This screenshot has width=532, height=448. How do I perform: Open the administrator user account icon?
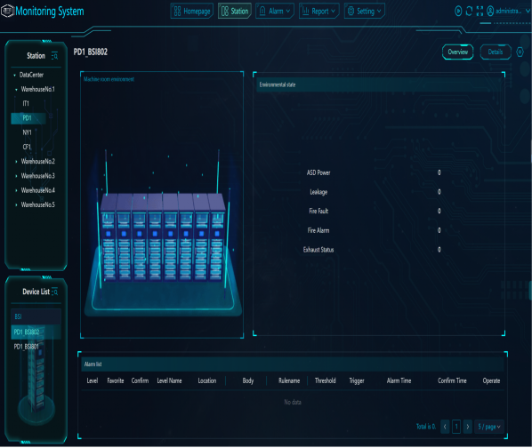(x=490, y=12)
